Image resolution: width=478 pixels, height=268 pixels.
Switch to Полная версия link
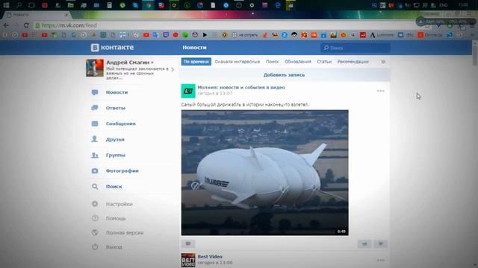pos(125,232)
